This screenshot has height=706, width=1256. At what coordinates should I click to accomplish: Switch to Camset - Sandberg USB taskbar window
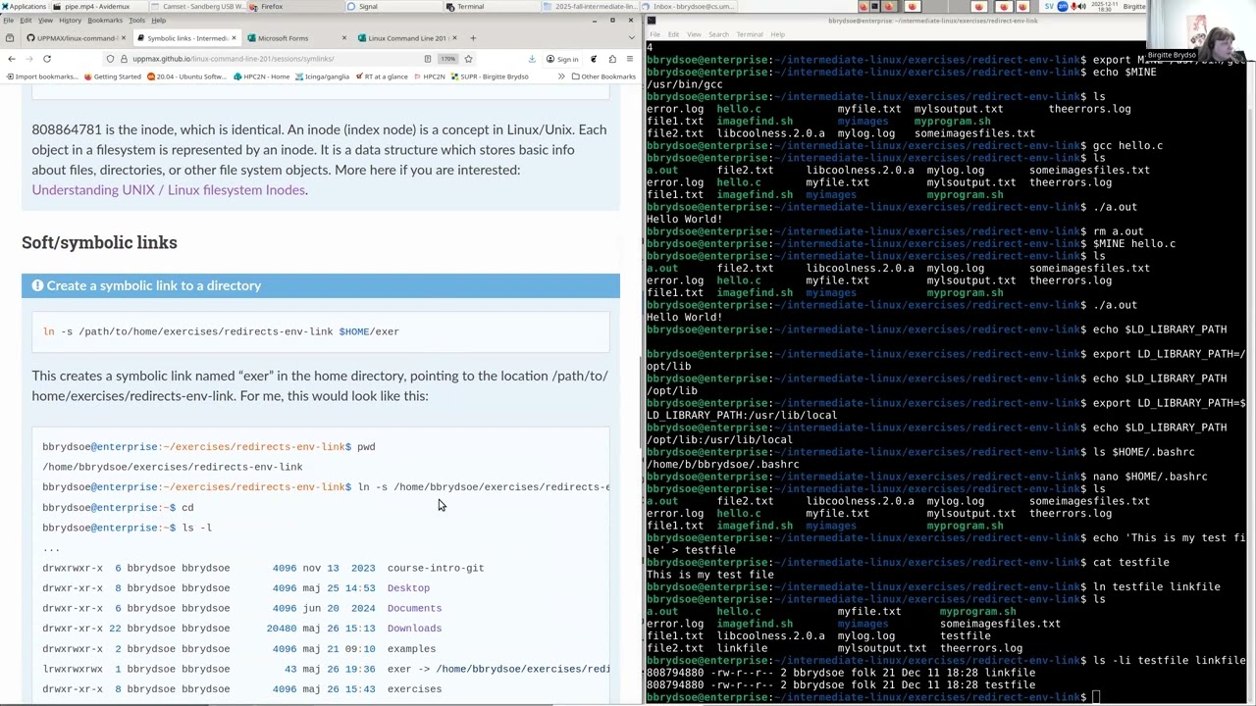pos(196,7)
